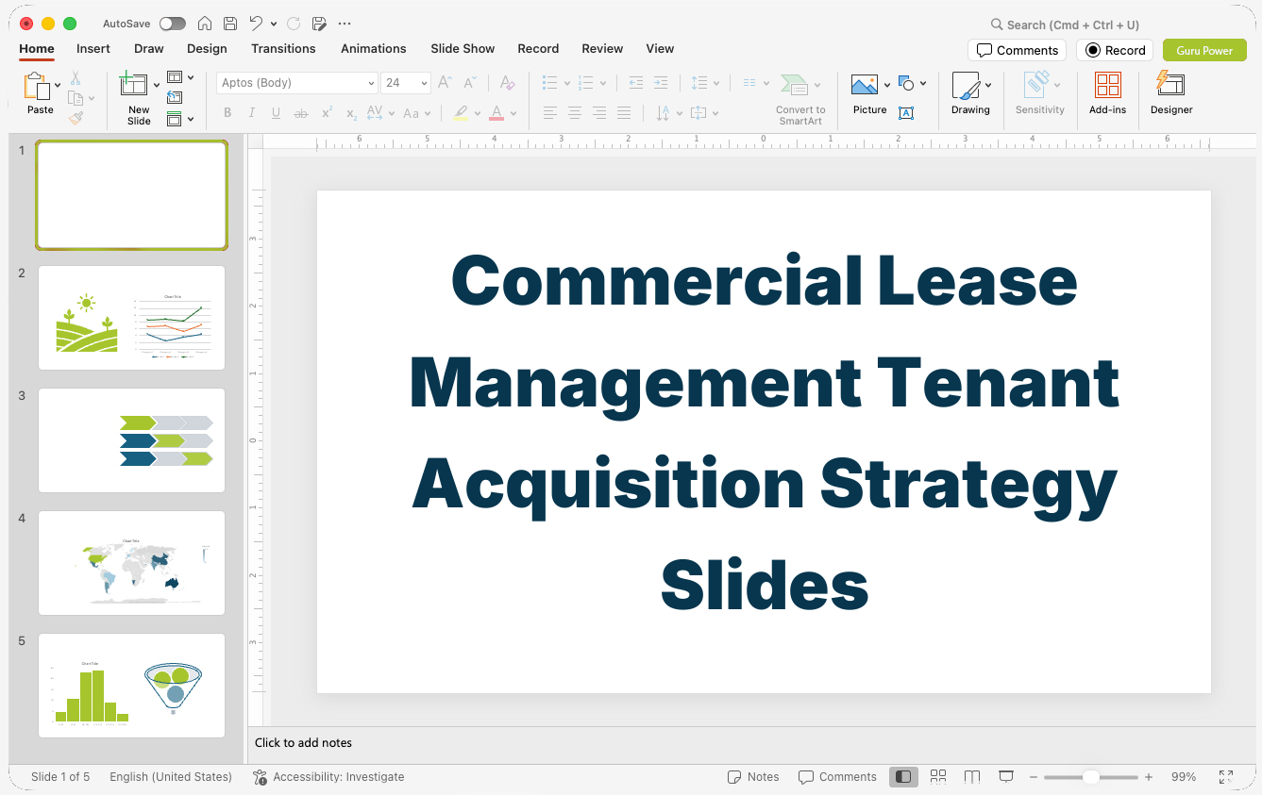Increase the list indent level

coord(661,83)
